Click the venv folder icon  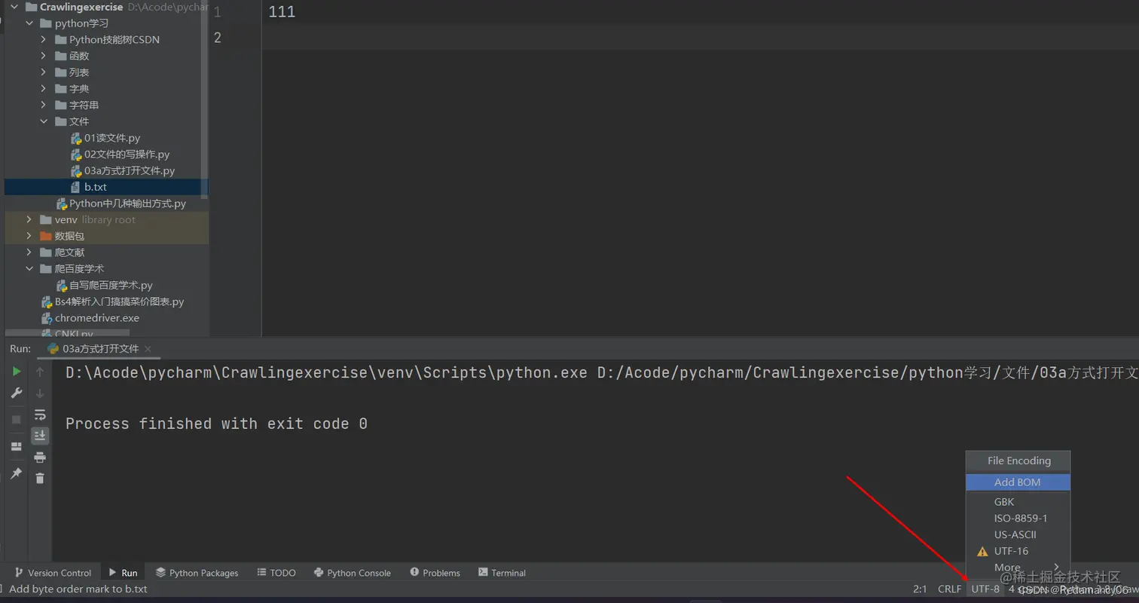point(46,219)
